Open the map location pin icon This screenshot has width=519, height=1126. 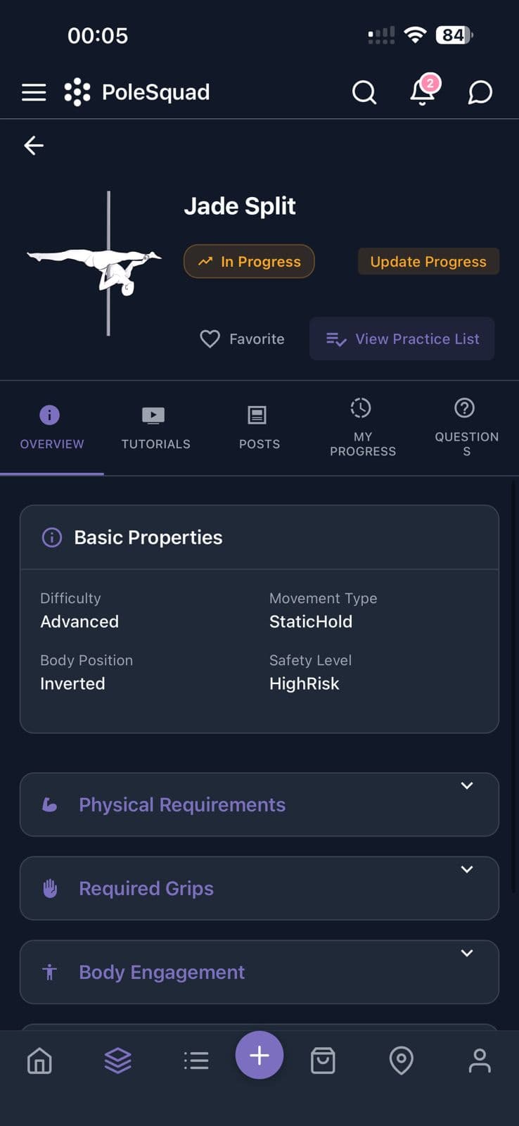(x=401, y=1060)
